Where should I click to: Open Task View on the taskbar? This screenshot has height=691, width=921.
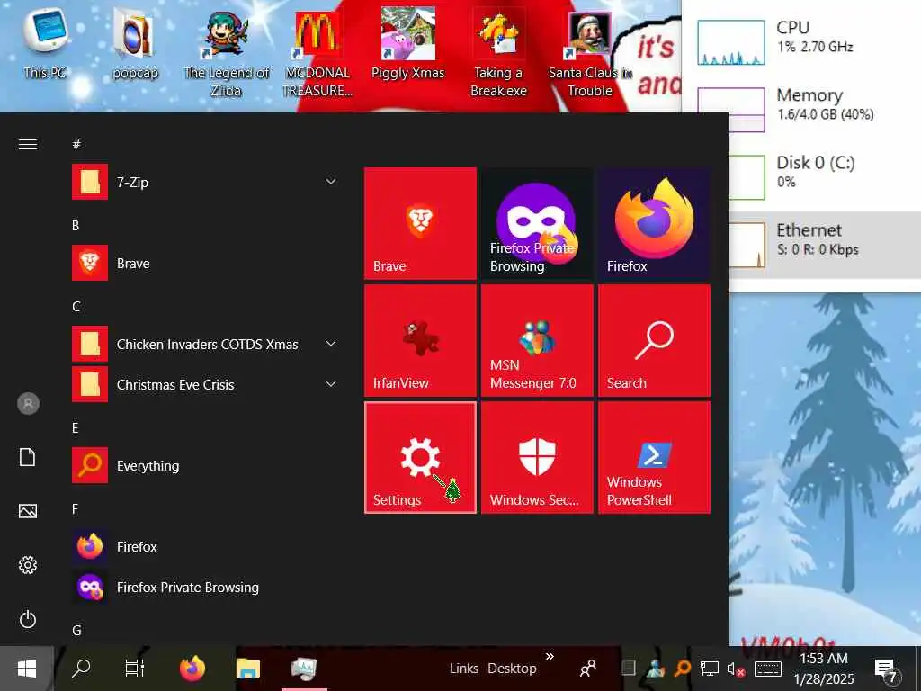pos(135,669)
